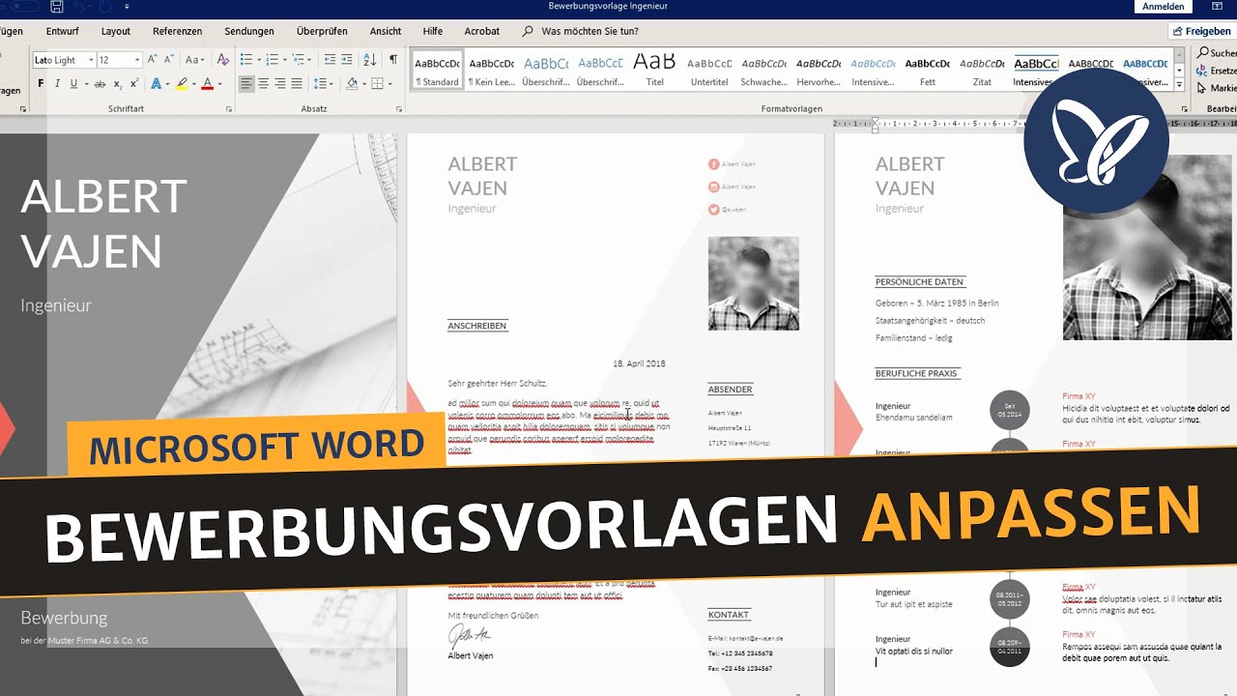Align text left
This screenshot has width=1237, height=696.
click(246, 84)
